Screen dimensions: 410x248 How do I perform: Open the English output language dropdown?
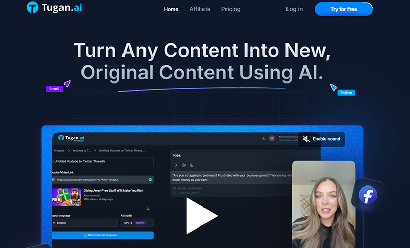(x=85, y=223)
